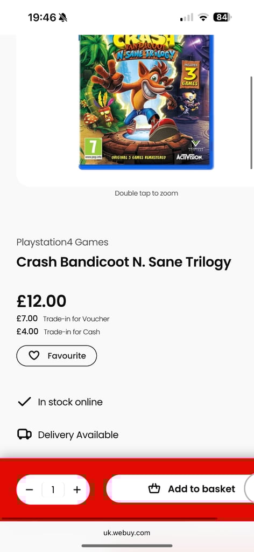Tap the Delivery Available text

pos(78,435)
